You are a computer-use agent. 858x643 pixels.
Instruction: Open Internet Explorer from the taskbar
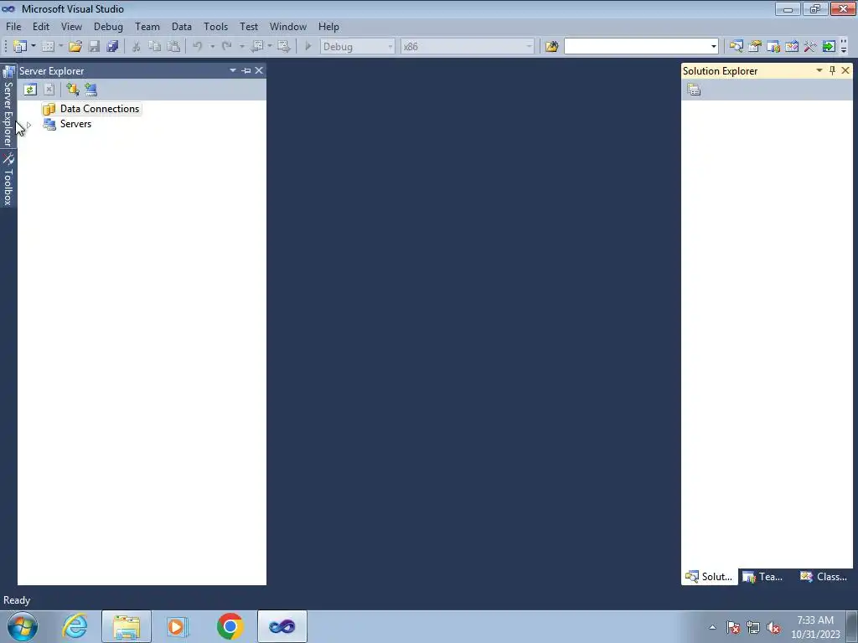pos(75,626)
